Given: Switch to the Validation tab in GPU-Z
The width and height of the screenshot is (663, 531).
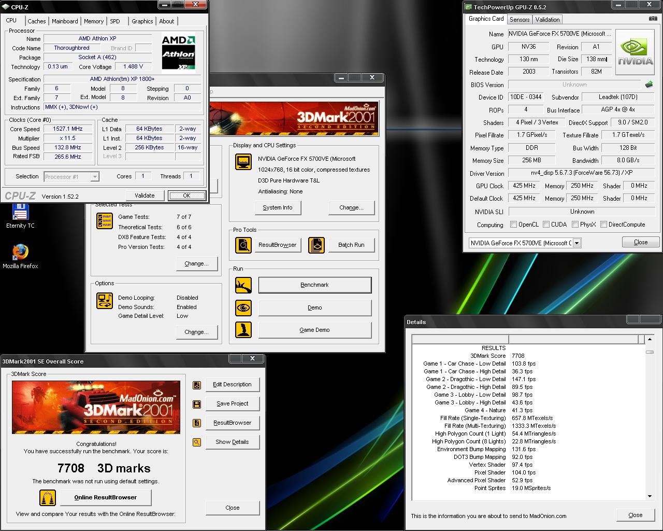Looking at the screenshot, I should click(x=547, y=20).
